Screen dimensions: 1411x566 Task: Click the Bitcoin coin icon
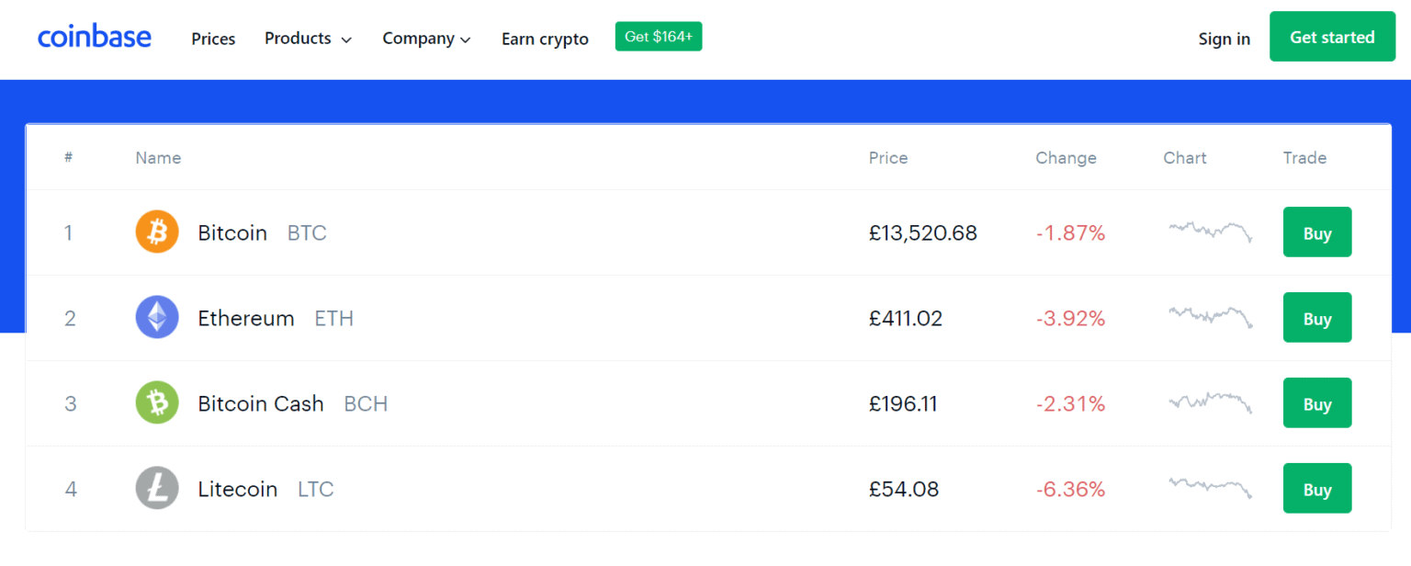coord(157,232)
